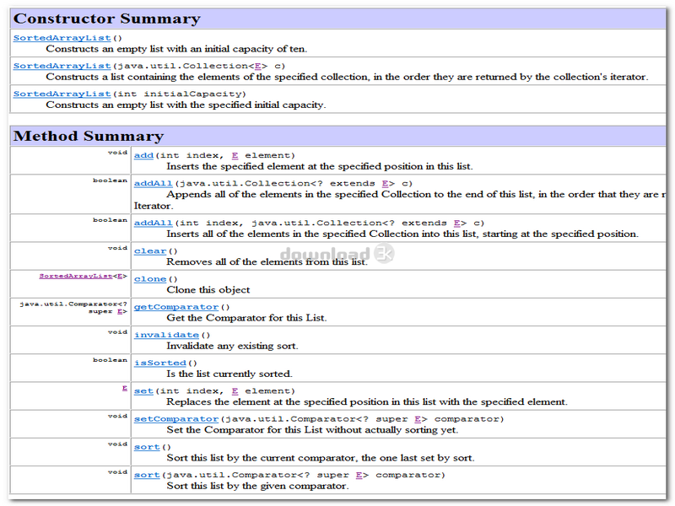Screen dimensions: 675x506
Task: Open the addAll link that appends a Collection
Action: (x=153, y=183)
